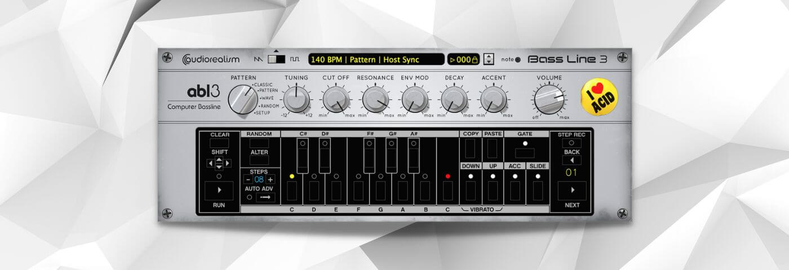Toggle the SLIDE button
Viewport: 789px width, 270px height.
tap(538, 191)
